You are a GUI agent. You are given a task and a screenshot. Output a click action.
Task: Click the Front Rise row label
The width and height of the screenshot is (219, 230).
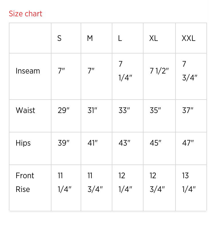coord(25,182)
